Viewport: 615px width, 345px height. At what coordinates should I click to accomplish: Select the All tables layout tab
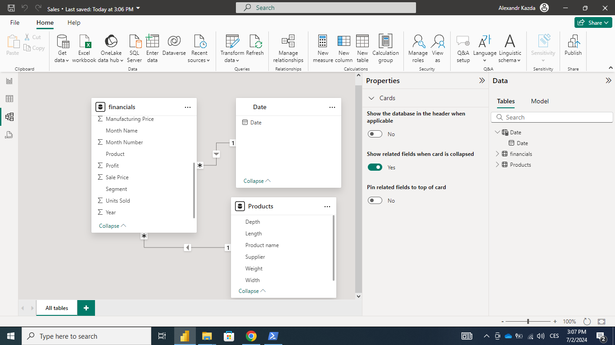57,308
